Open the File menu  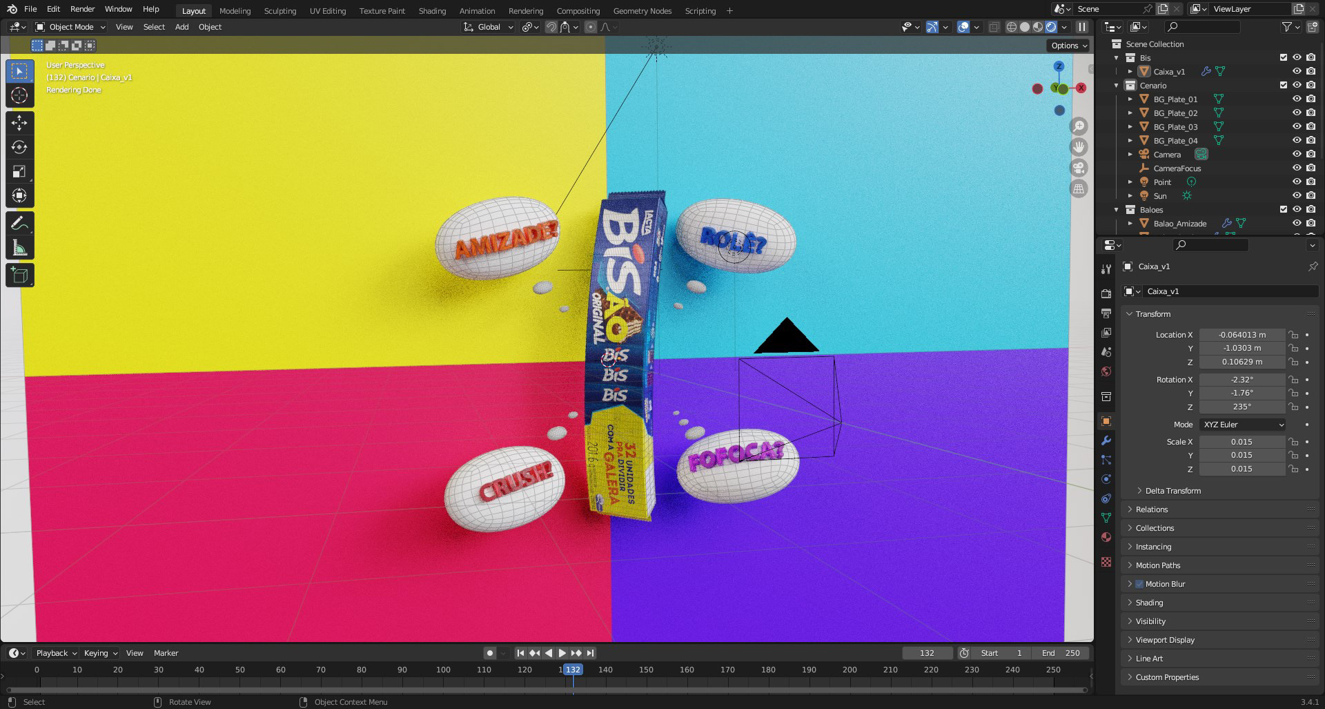[x=30, y=9]
